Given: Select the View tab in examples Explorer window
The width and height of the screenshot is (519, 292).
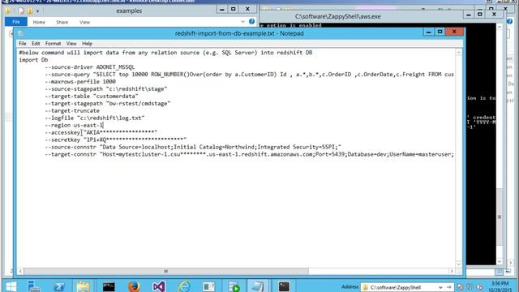Looking at the screenshot, I should point(84,22).
